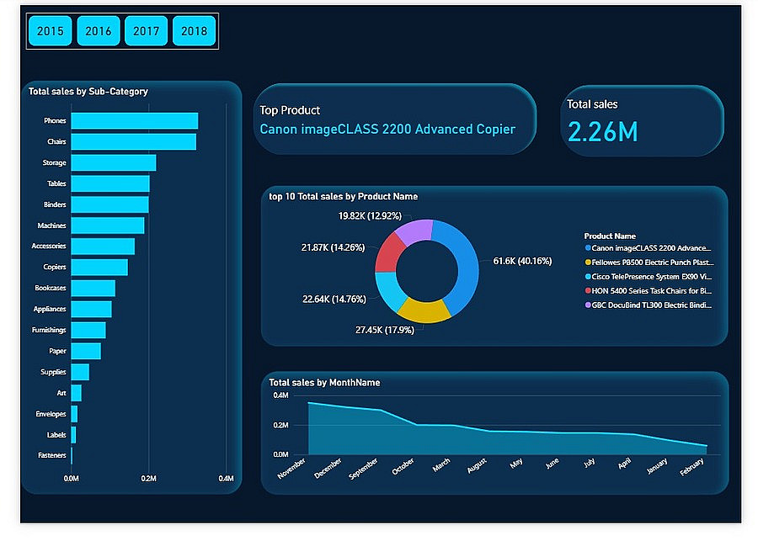Click the 27.45K (17.9%) data label
The height and width of the screenshot is (541, 758).
[x=385, y=331]
